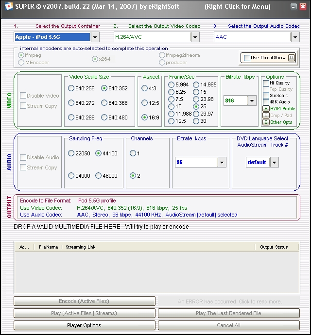Choose video scale size 640:352
311x335 pixels.
tap(104, 88)
